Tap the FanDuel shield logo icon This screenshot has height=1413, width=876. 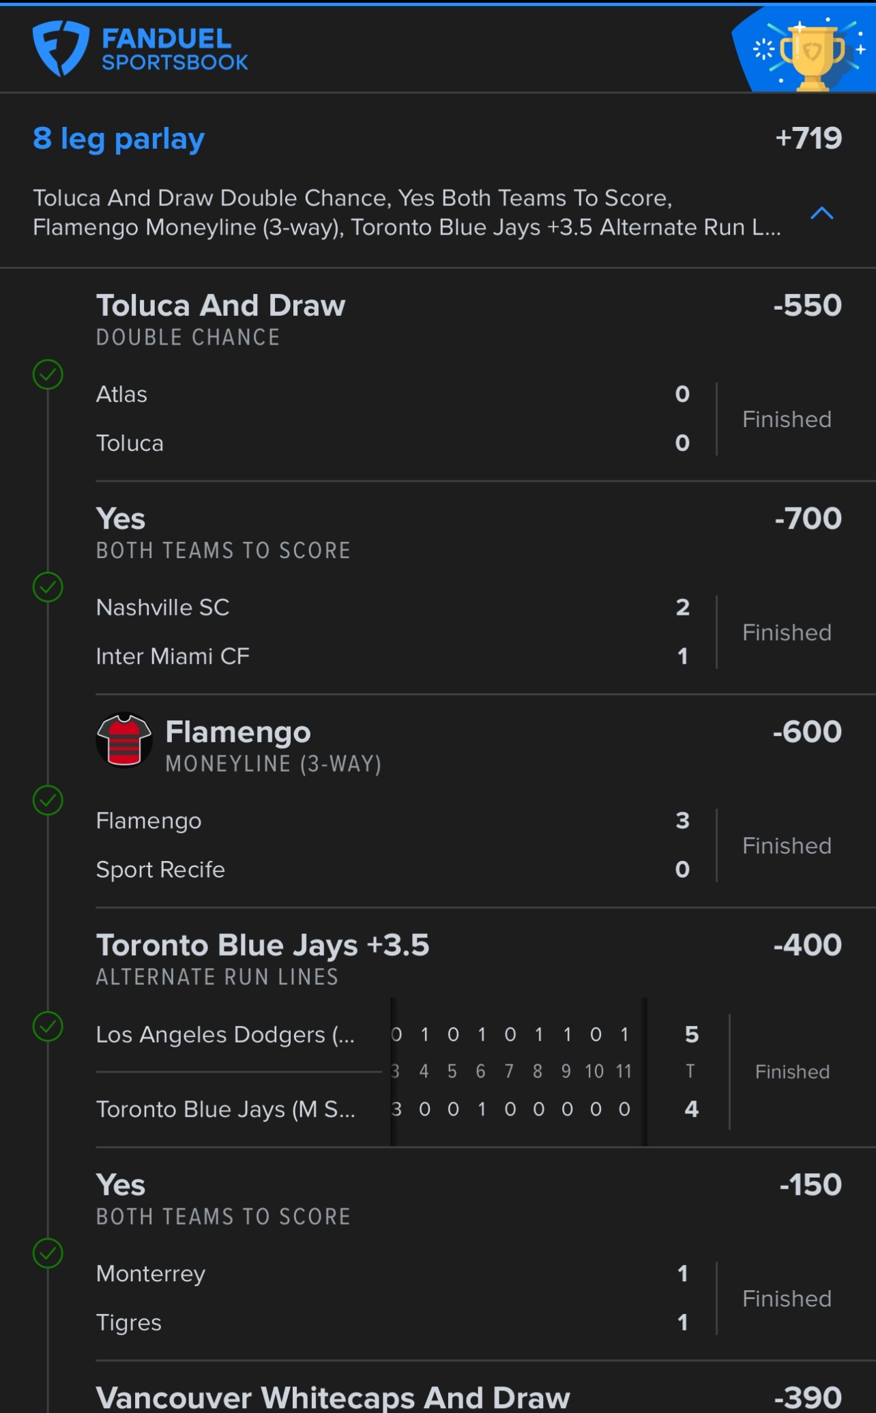tap(61, 48)
